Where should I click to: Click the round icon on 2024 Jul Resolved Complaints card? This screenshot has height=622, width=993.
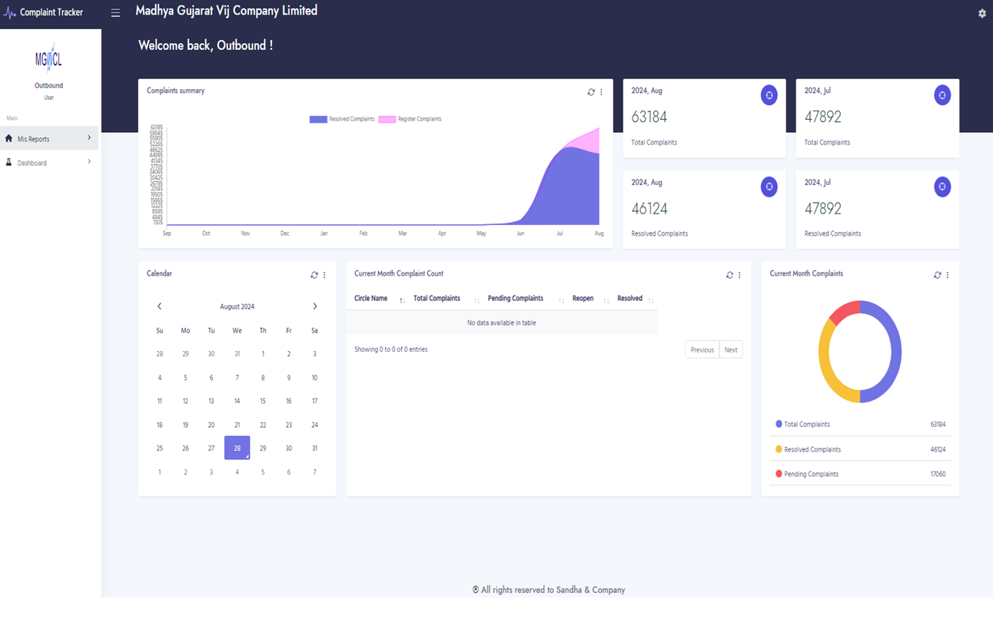[942, 187]
